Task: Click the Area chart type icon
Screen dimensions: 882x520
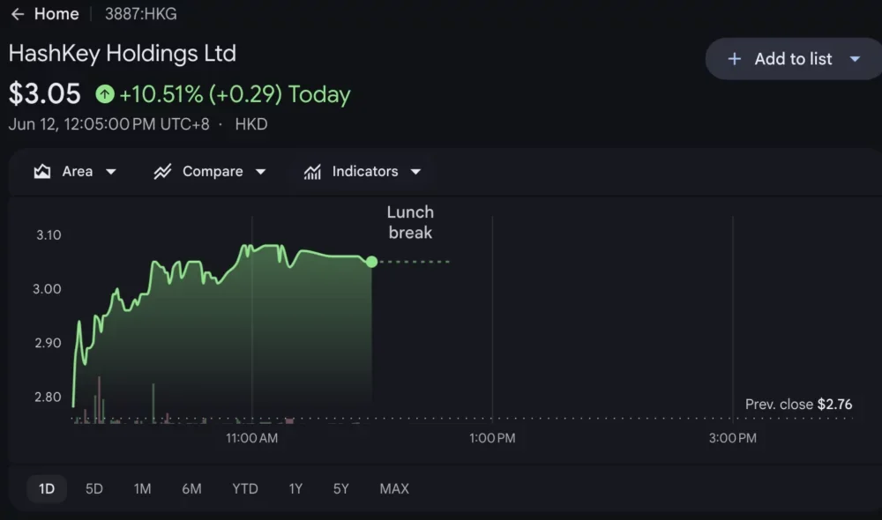Action: pos(42,172)
